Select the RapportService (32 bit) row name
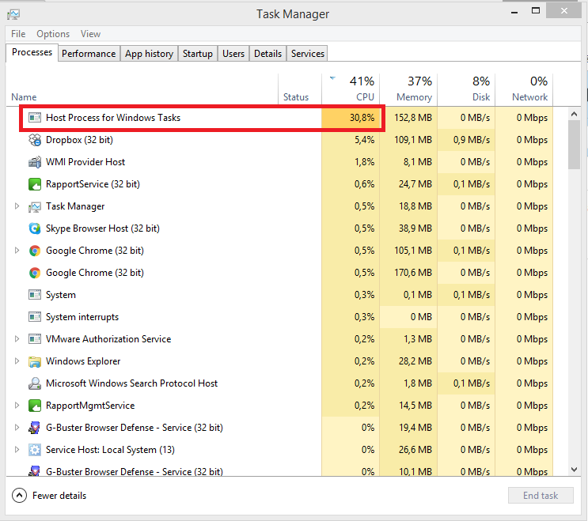 pos(93,184)
